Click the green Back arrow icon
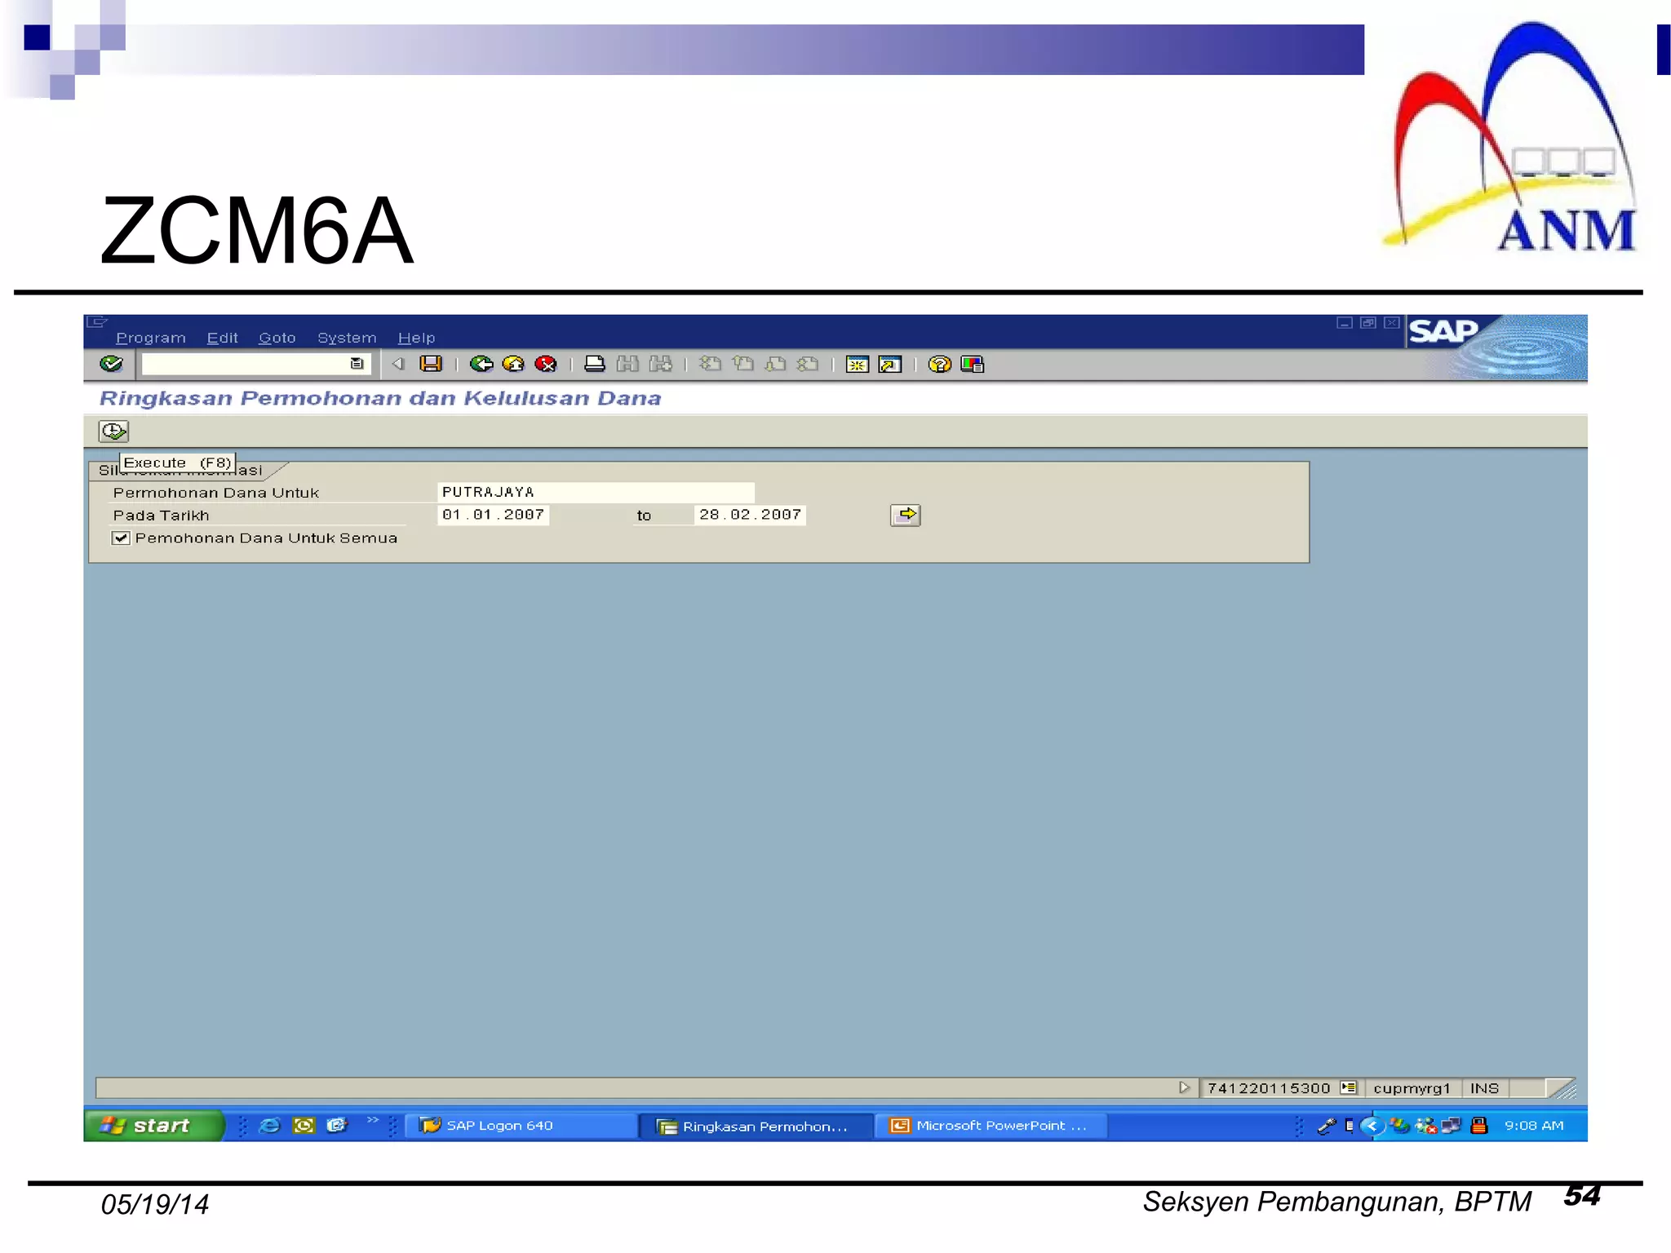1671x1253 pixels. pos(481,364)
